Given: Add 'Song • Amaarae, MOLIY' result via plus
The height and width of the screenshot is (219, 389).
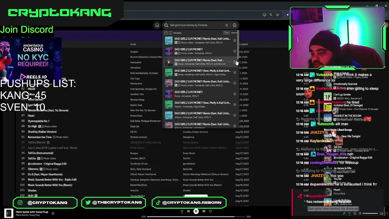Looking at the screenshot, I should tap(235, 94).
